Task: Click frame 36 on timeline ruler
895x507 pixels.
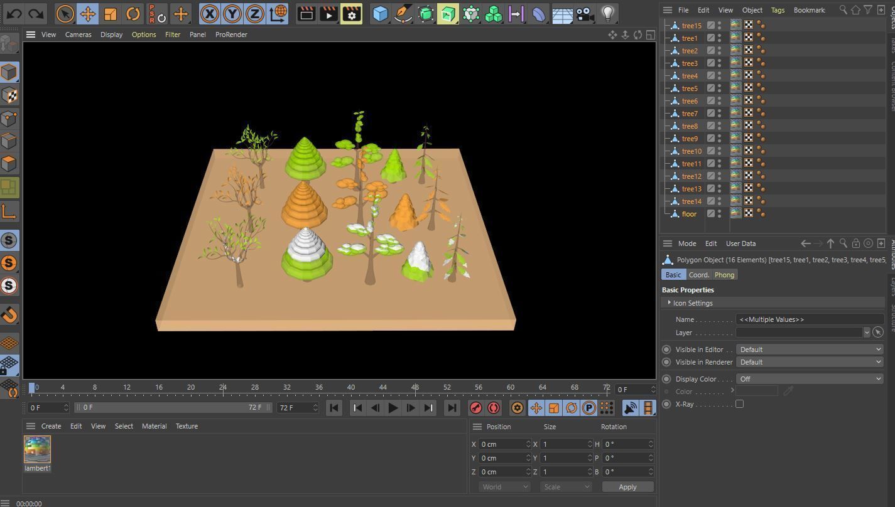Action: pyautogui.click(x=319, y=389)
